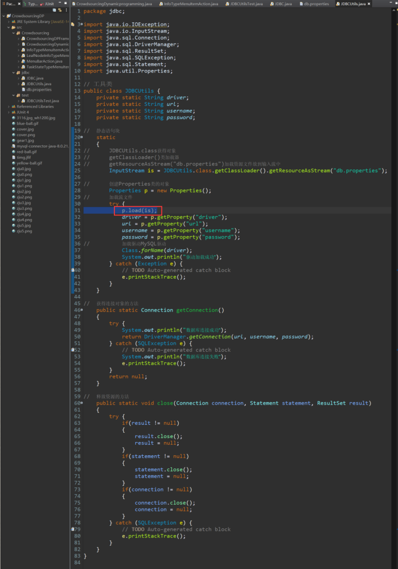Collapse the CrowdsourcingDP project node
398x569 pixels.
(3, 16)
